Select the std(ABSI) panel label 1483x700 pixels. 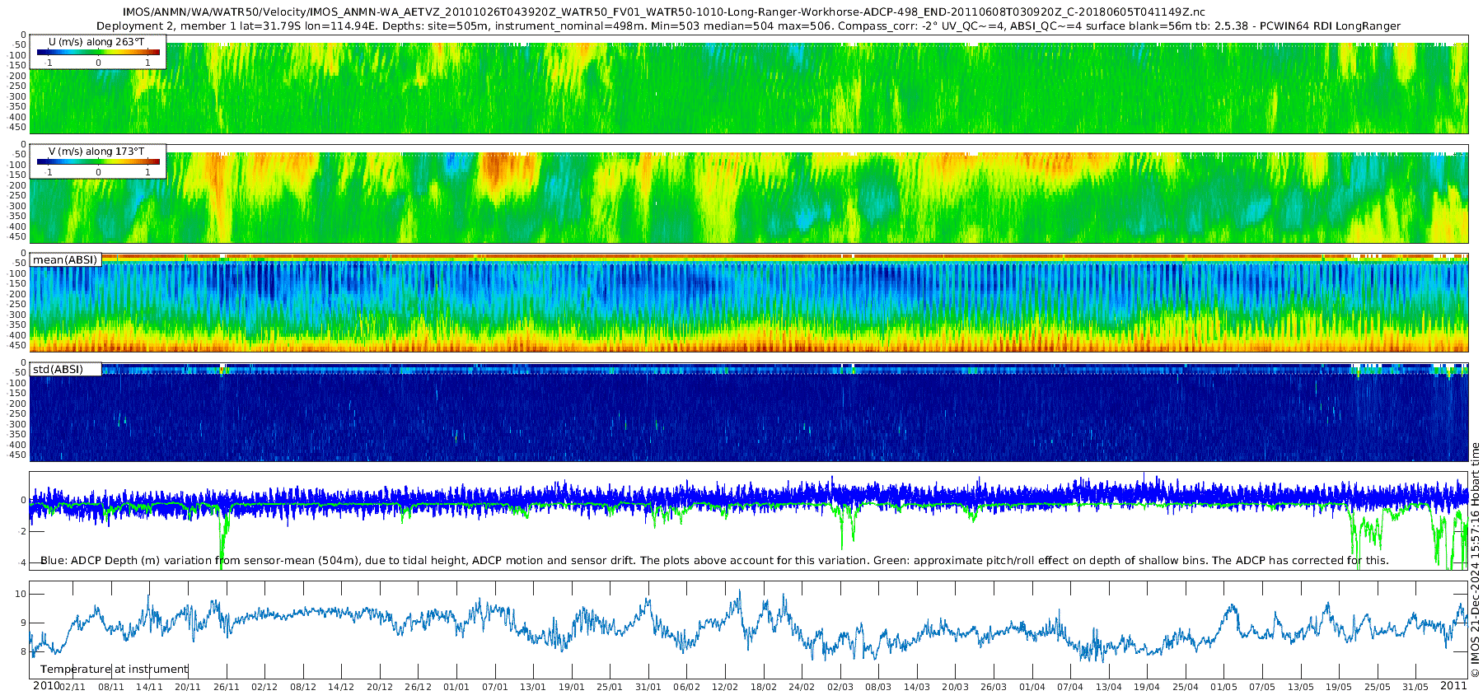click(58, 370)
